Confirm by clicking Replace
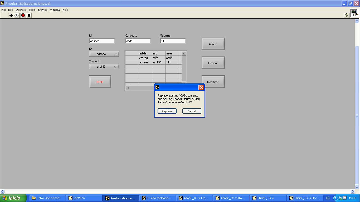This screenshot has height=202, width=360. 167,111
